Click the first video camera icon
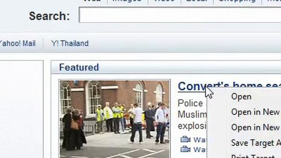 [x=185, y=139]
